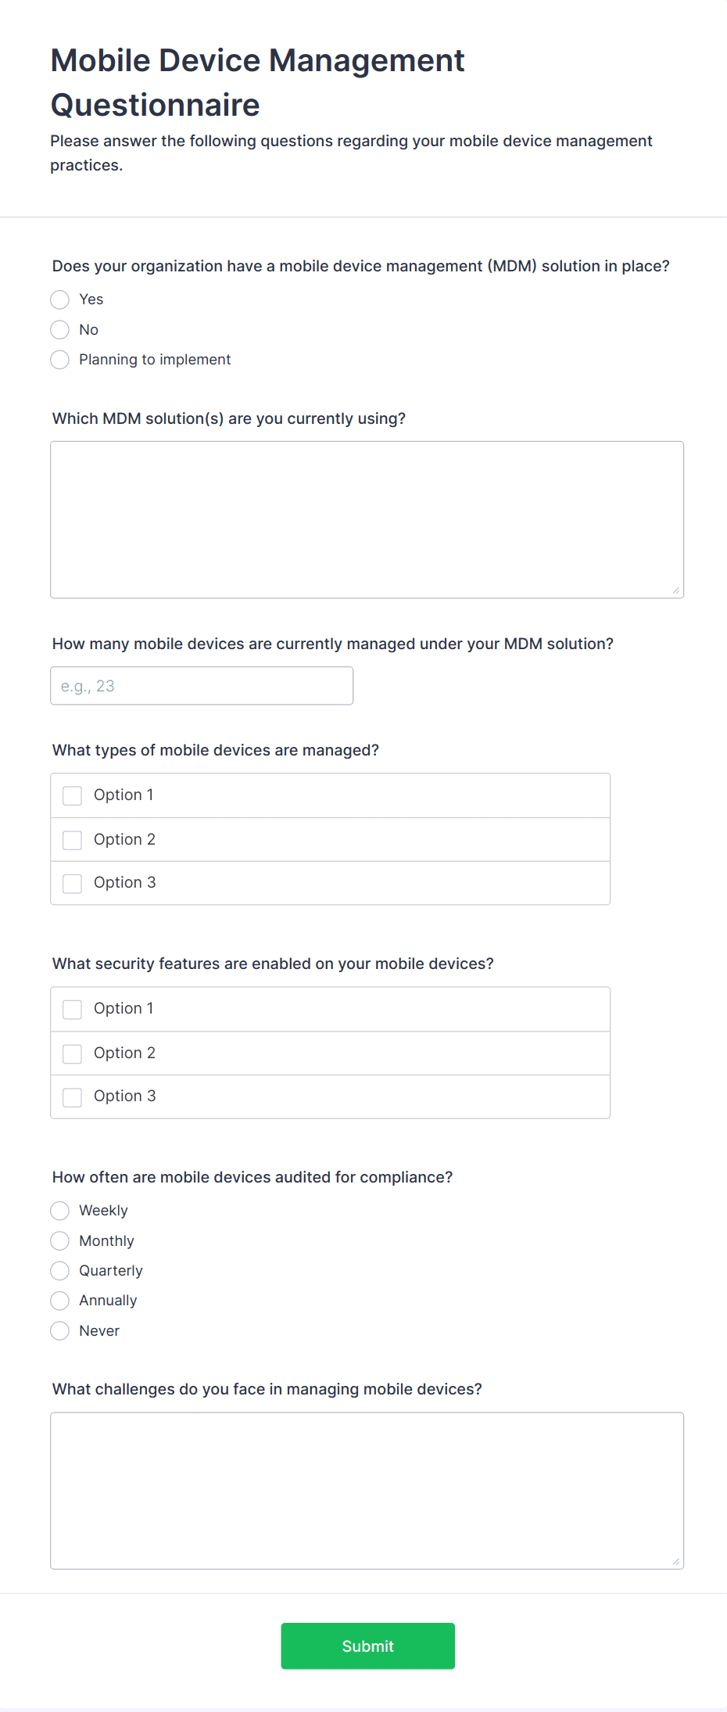Viewport: 727px width, 1712px height.
Task: Grab the resize handle of MDM solutions textarea
Action: (x=676, y=590)
